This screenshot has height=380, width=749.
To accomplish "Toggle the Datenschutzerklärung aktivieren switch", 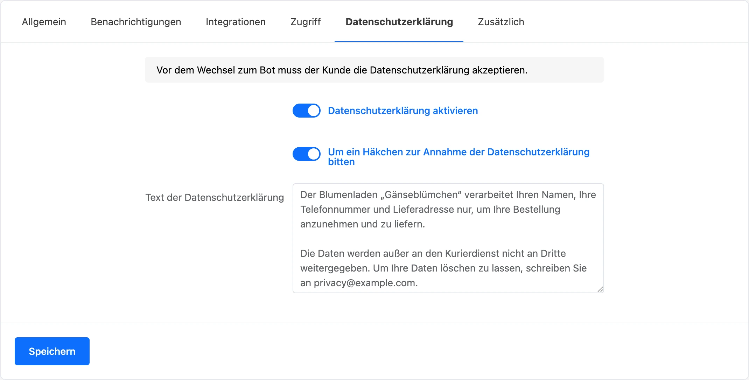I will 307,111.
